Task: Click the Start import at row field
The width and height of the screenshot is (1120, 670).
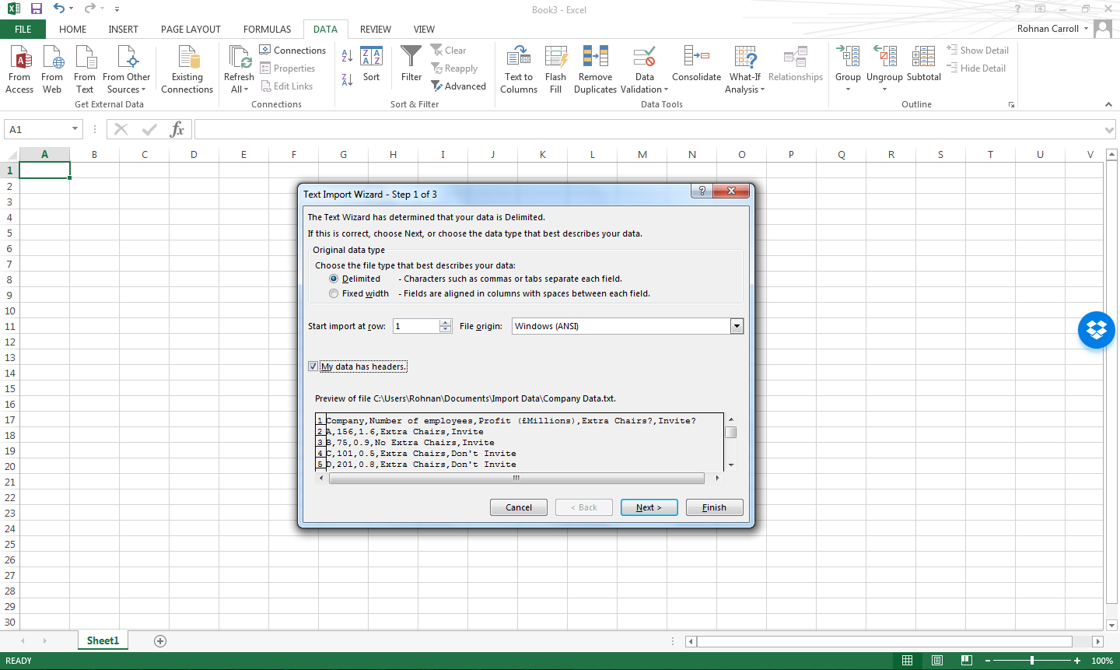Action: pyautogui.click(x=416, y=326)
